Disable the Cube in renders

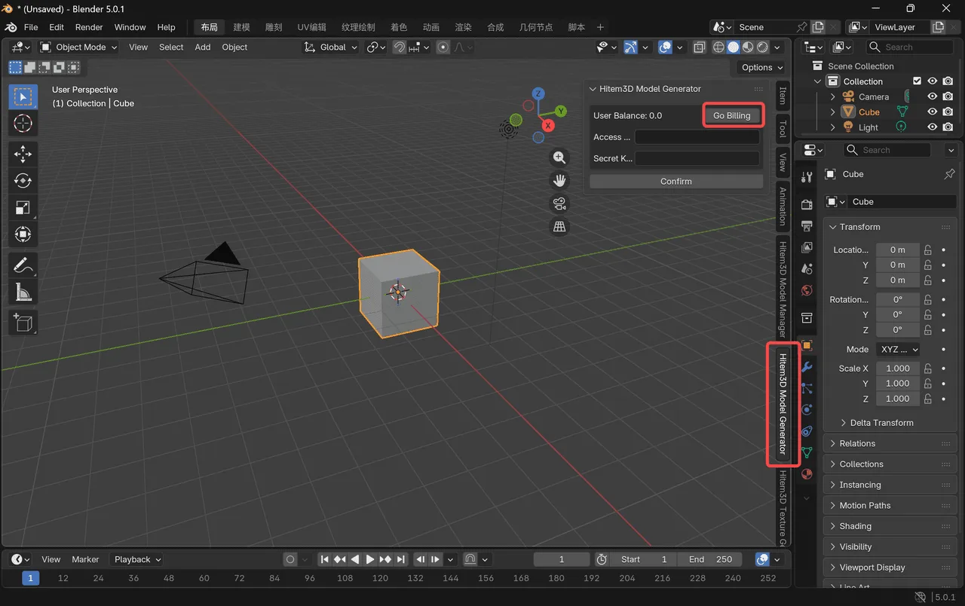point(948,112)
